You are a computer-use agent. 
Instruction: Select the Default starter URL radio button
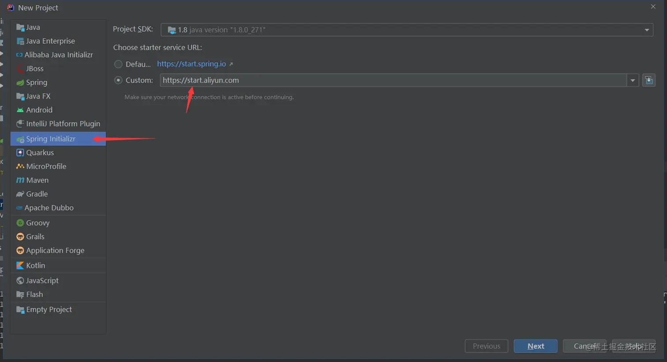click(118, 64)
